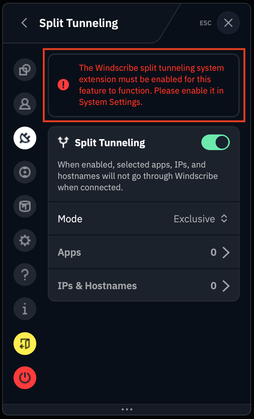Open the Advanced Options gear icon

point(25,240)
